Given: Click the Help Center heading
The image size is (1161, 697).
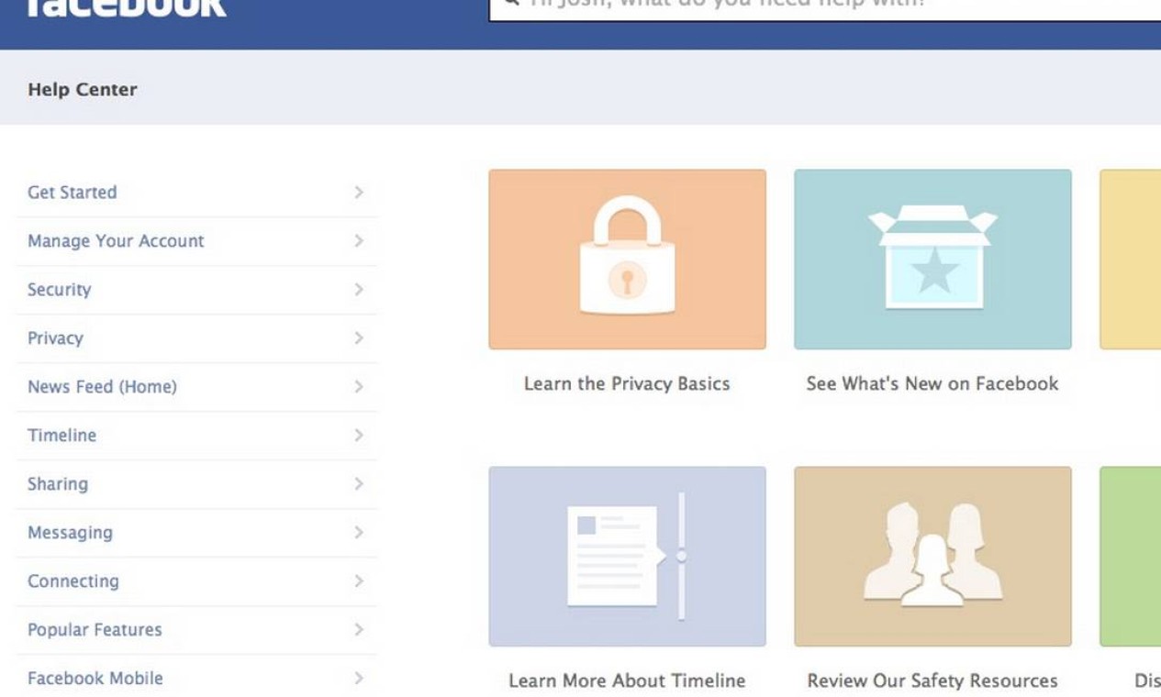Looking at the screenshot, I should [83, 90].
